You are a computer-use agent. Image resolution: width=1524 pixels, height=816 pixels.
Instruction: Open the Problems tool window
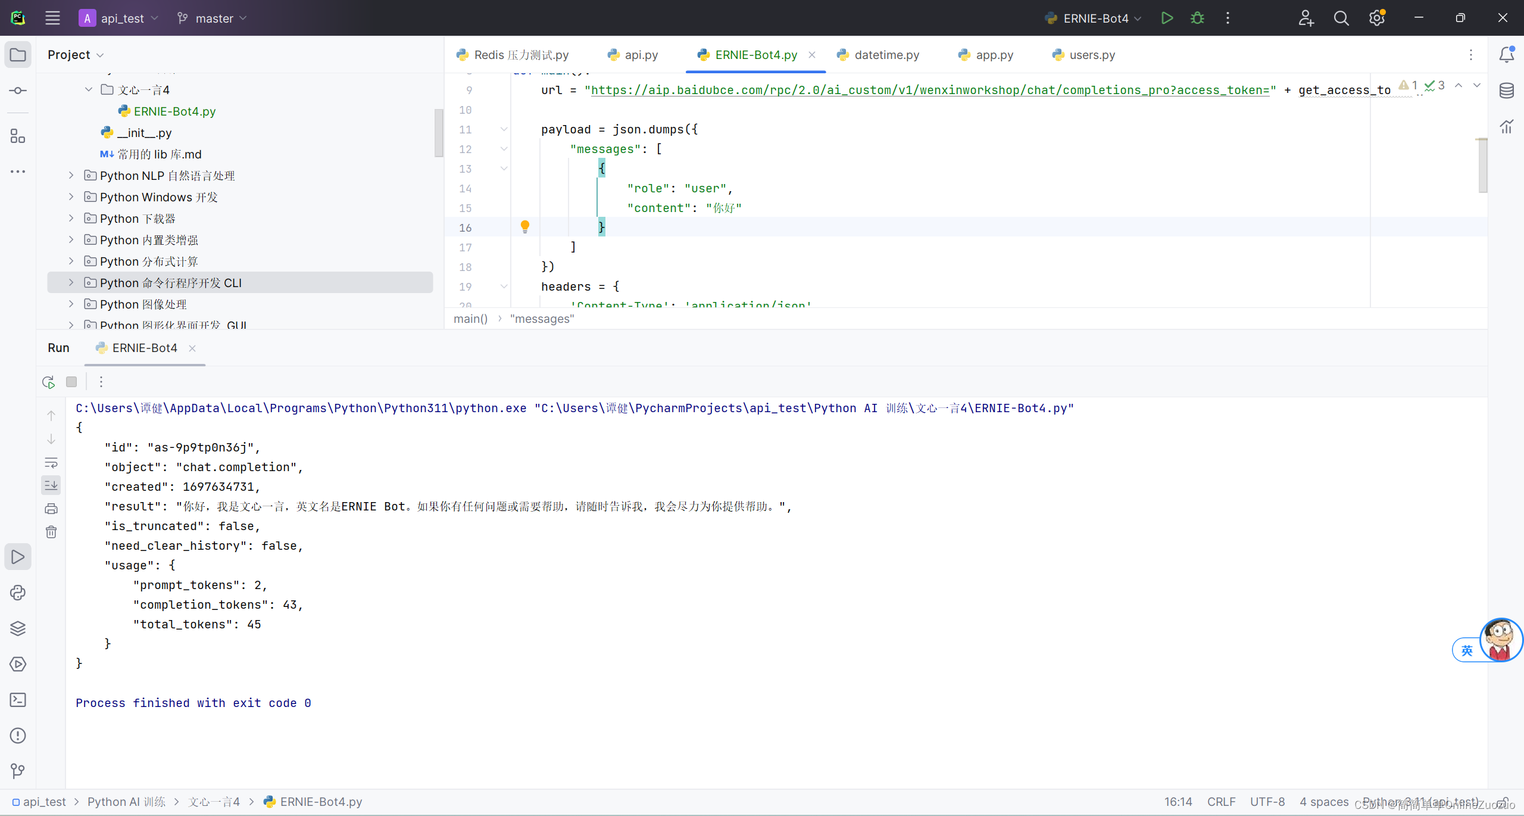click(18, 736)
